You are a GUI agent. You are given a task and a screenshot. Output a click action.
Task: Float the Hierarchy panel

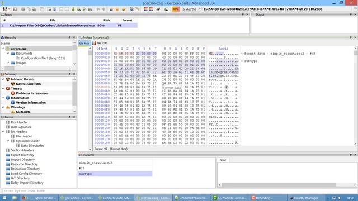(x=69, y=37)
